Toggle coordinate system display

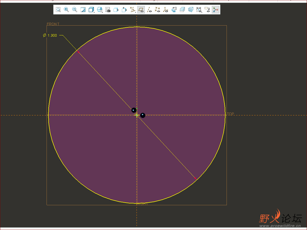[x=166, y=10]
